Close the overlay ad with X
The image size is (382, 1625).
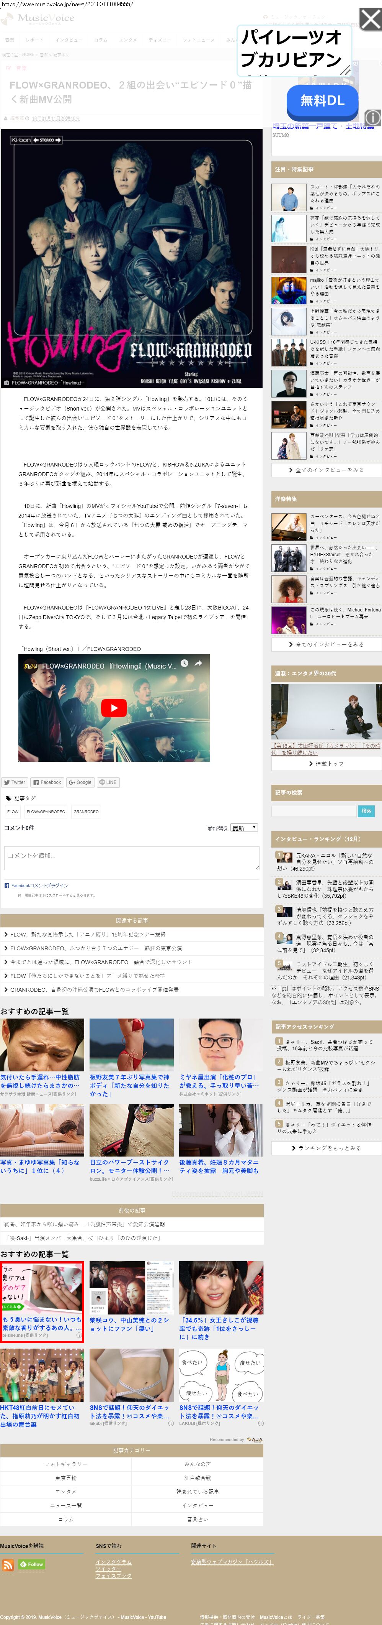click(370, 20)
